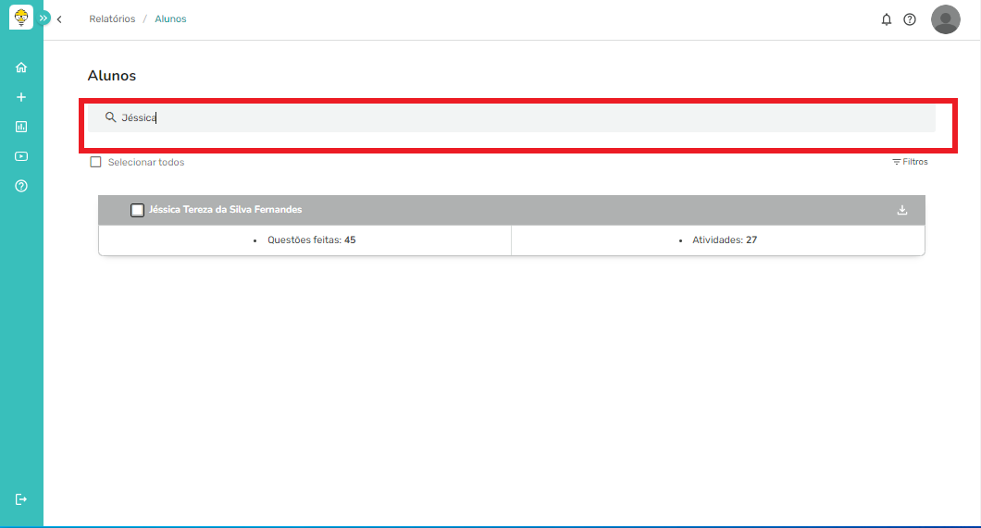Image resolution: width=981 pixels, height=528 pixels.
Task: Check the Selecionar todos checkbox
Action: point(95,162)
